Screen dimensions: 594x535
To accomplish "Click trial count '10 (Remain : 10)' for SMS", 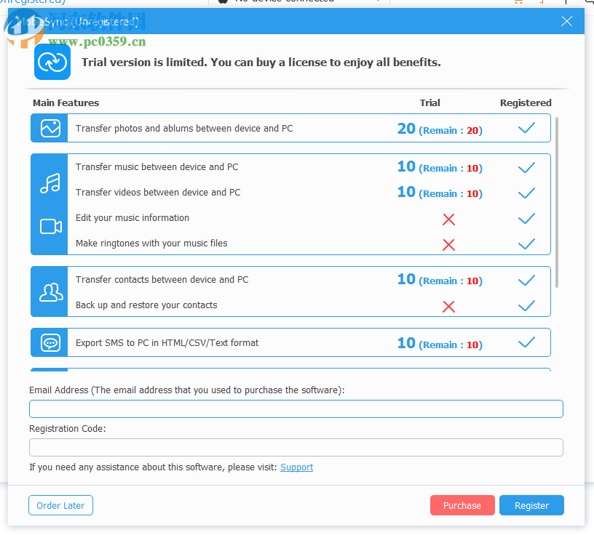I will coord(440,344).
